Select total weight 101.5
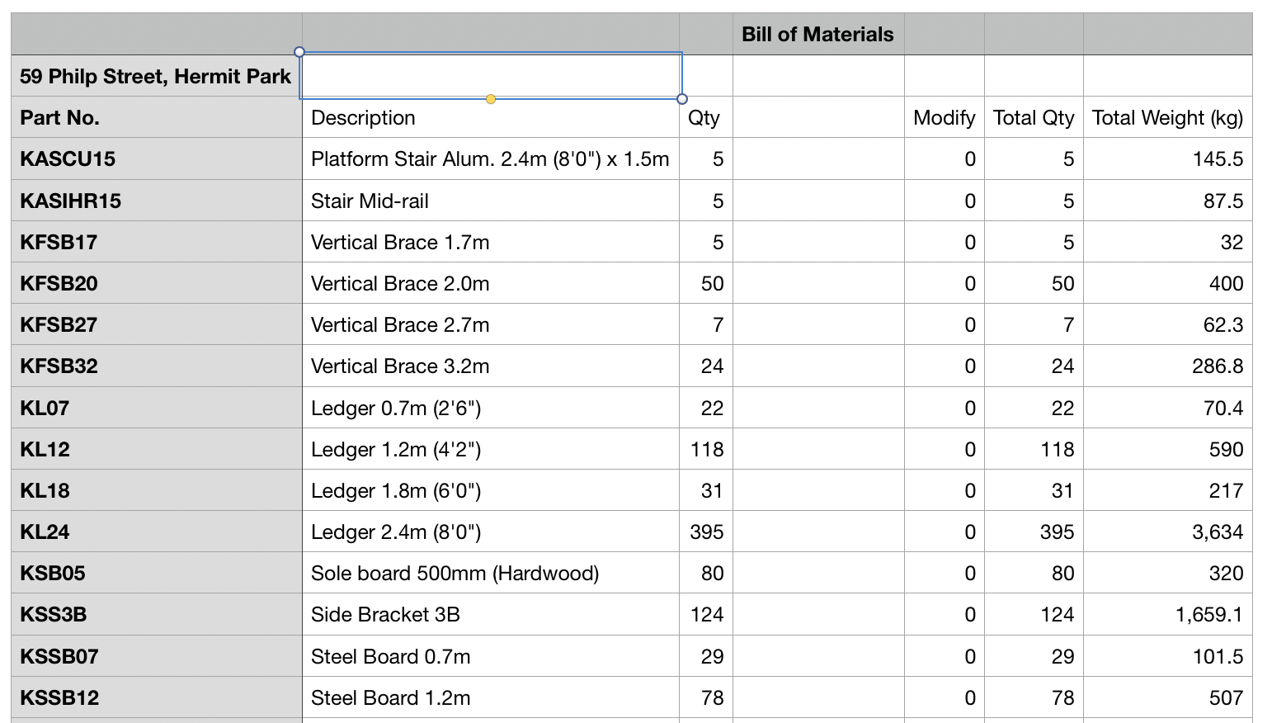 coord(1168,656)
